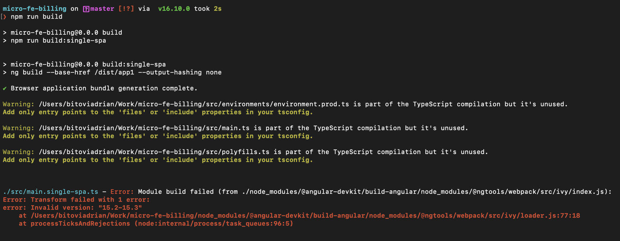Click the v16.10.0 Node version text

tap(174, 9)
